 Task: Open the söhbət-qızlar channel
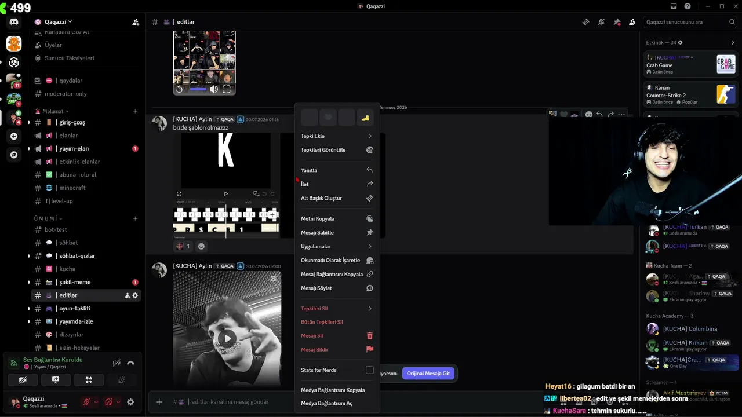coord(85,256)
